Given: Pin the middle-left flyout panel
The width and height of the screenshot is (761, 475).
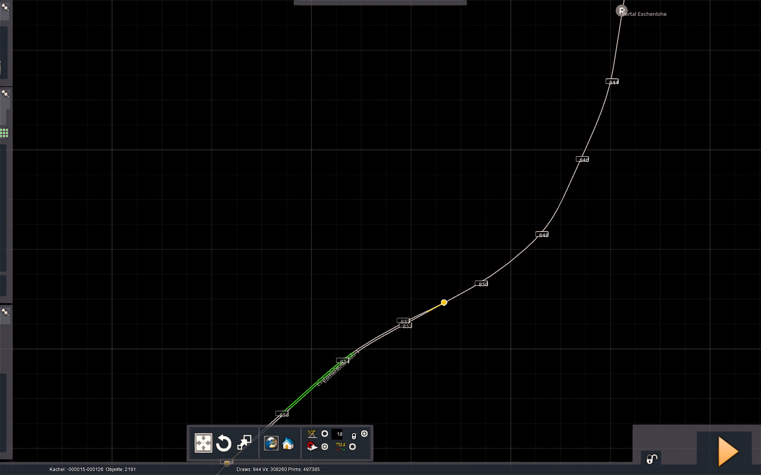Looking at the screenshot, I should click(x=5, y=94).
